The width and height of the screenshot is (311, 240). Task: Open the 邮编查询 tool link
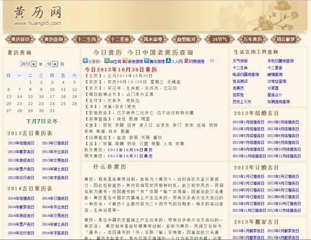tap(275, 75)
